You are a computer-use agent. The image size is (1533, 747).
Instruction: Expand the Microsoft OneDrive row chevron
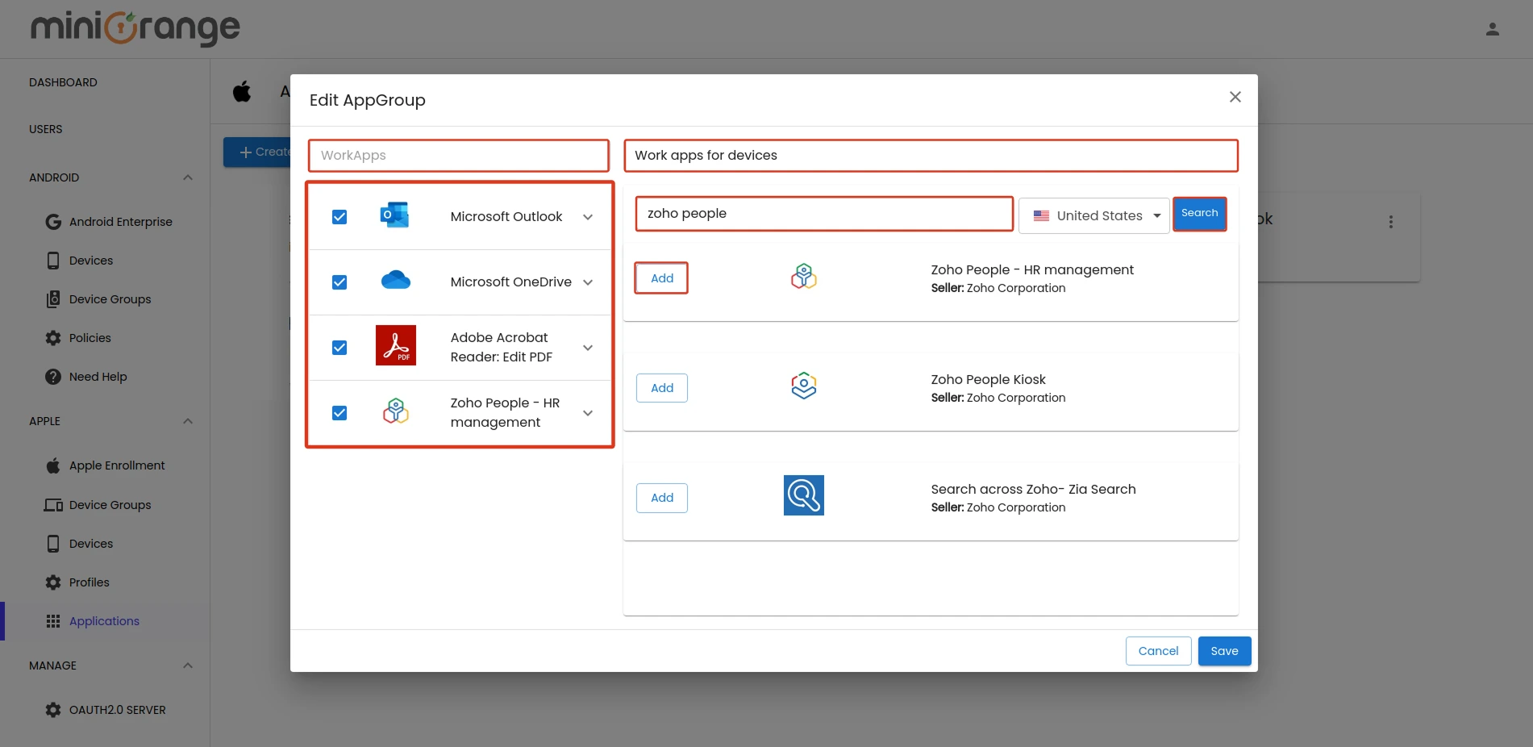point(587,282)
